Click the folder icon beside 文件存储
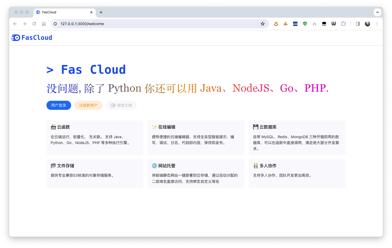This screenshot has width=392, height=248. [x=53, y=166]
